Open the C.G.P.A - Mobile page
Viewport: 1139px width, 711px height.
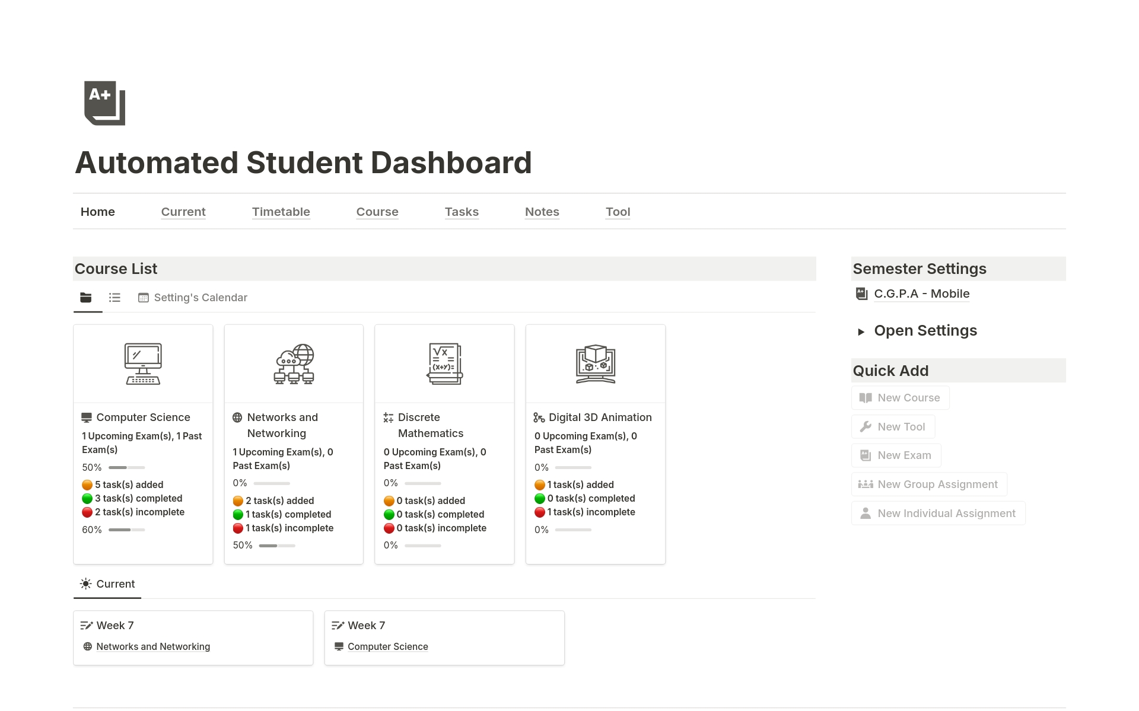pyautogui.click(x=921, y=294)
